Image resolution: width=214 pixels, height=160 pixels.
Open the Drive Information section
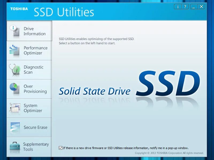(29, 31)
